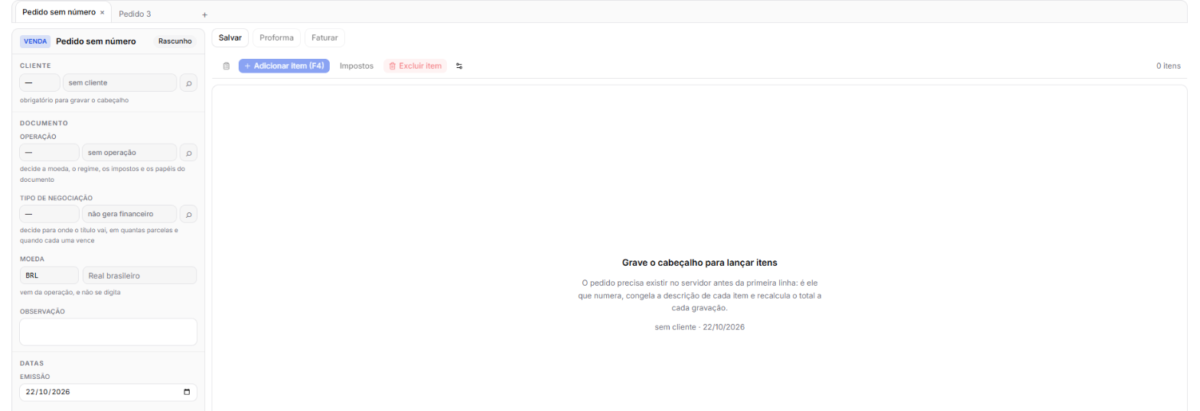This screenshot has width=1200, height=411.
Task: Switch to the Pedido 3 tab
Action: coord(135,15)
